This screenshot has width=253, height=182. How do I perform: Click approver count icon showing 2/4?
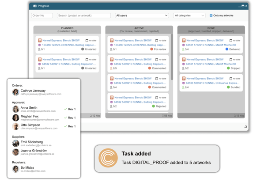pyautogui.click(x=183, y=87)
